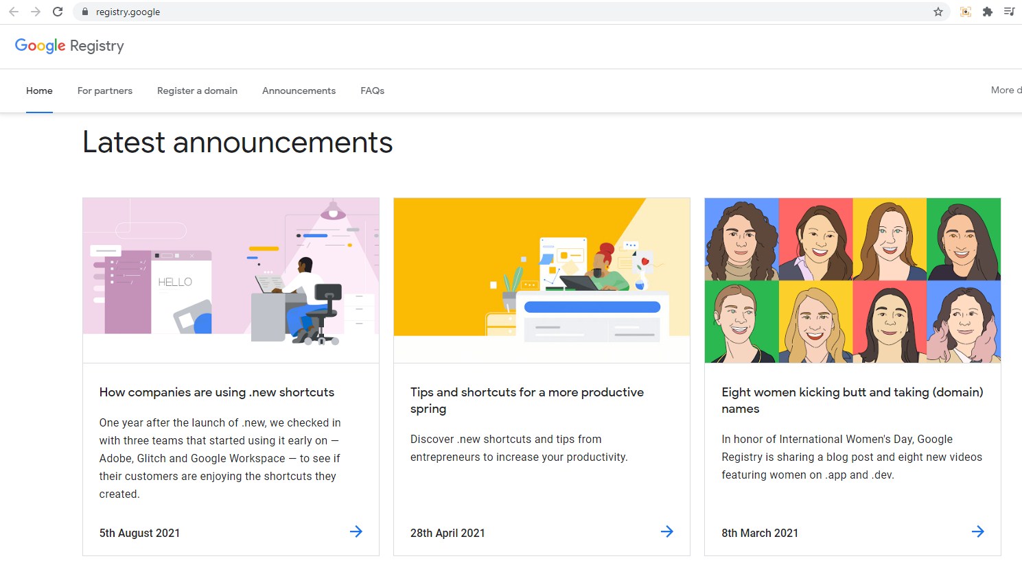Switch to the Announcements tab
This screenshot has width=1022, height=563.
pos(299,91)
